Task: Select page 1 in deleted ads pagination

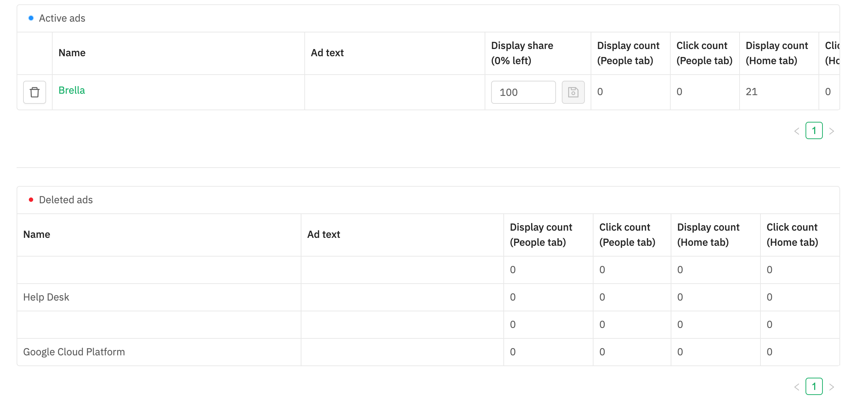Action: pos(814,387)
